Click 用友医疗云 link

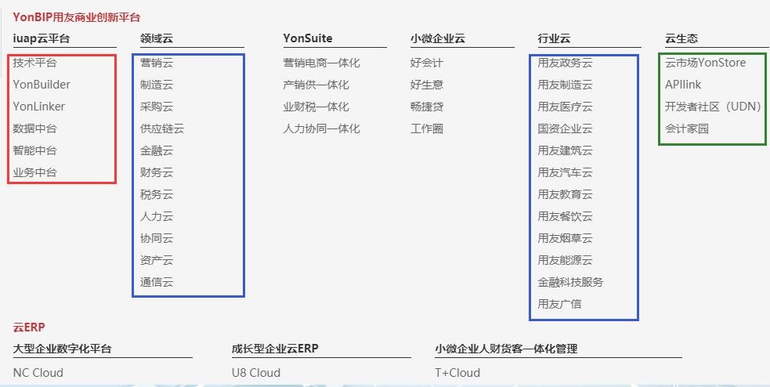566,107
